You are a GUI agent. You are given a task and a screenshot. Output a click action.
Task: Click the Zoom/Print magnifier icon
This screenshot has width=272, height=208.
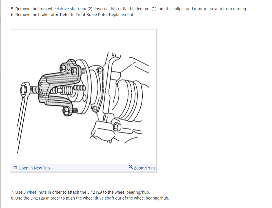(131, 167)
